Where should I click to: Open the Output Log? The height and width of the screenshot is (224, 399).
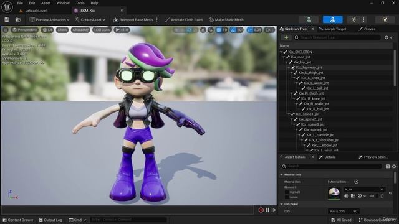50,220
